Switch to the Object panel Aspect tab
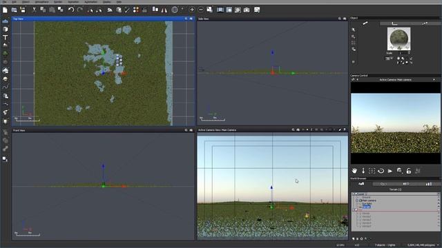This screenshot has height=248, width=442. pyautogui.click(x=365, y=23)
